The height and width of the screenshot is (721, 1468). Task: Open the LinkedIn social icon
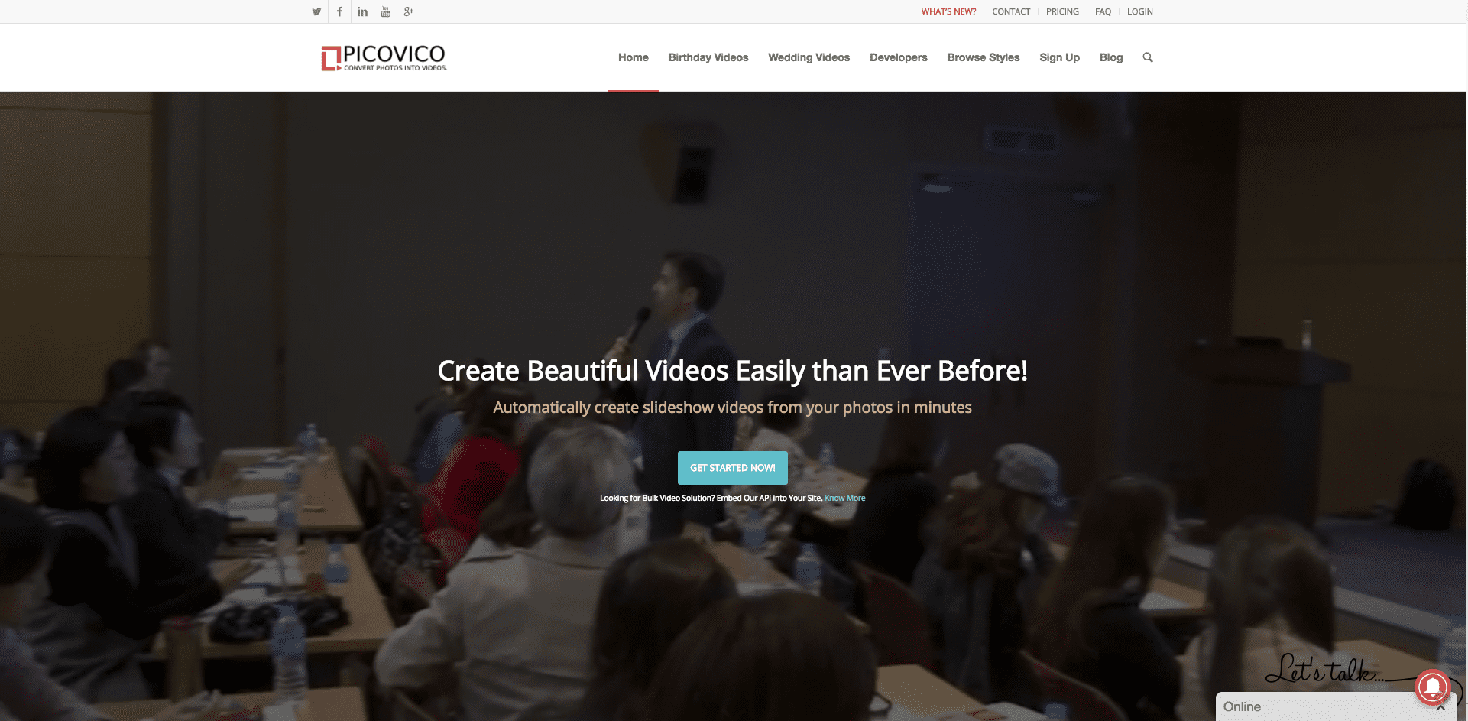[362, 11]
